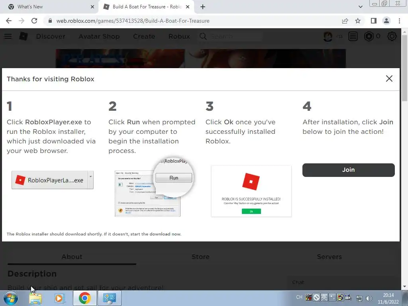Click the network tray icon
The width and height of the screenshot is (408, 306).
click(x=359, y=298)
